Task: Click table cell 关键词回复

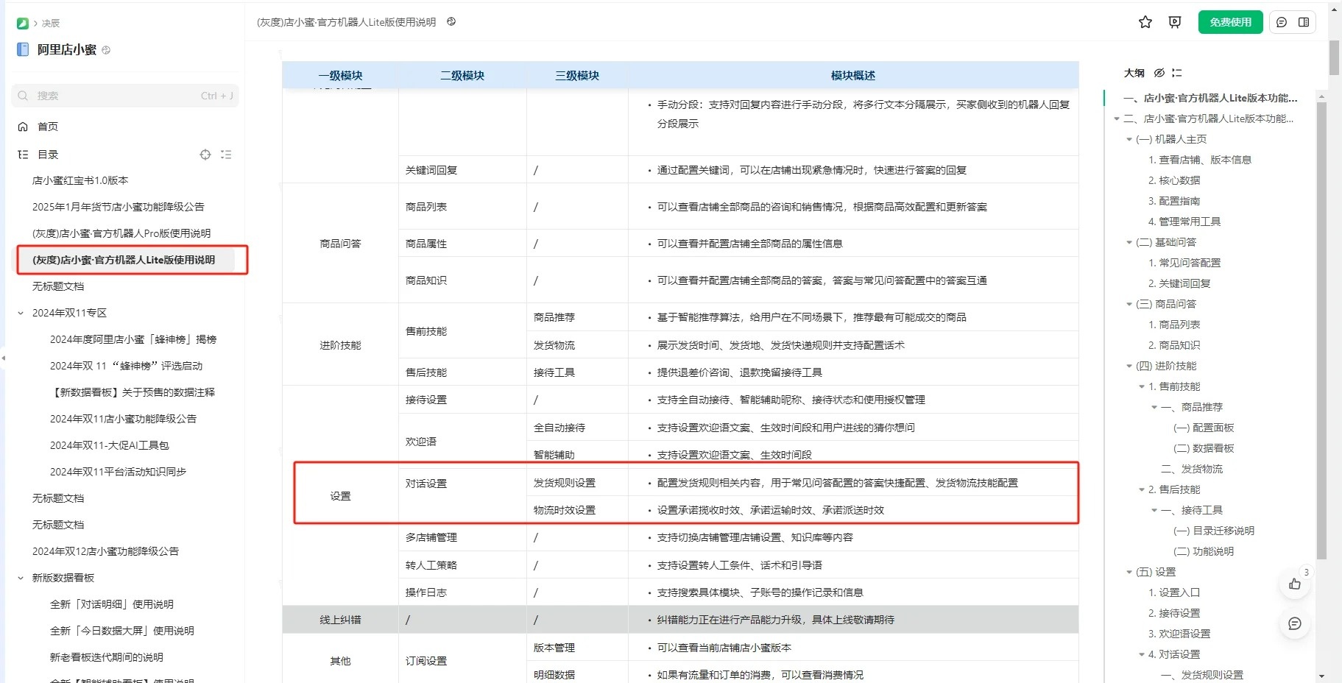Action: [x=431, y=170]
